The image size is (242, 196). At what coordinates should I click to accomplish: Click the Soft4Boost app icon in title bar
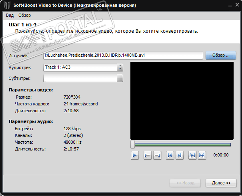tap(7, 5)
